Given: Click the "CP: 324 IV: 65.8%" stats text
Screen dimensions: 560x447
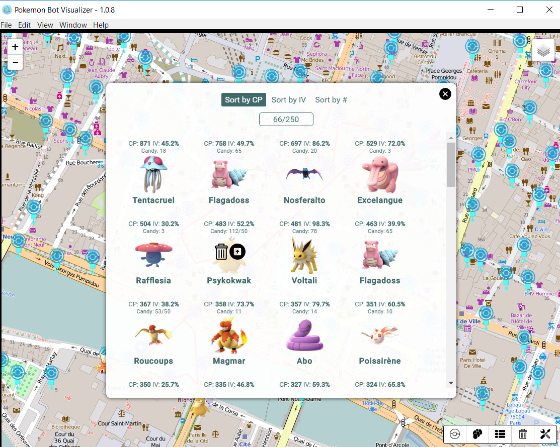Looking at the screenshot, I should pyautogui.click(x=380, y=385).
